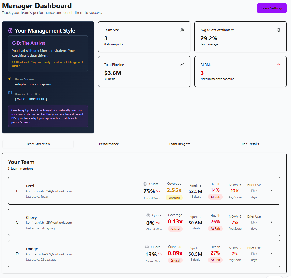This screenshot has width=291, height=278.
Task: Click the quota target icon in Chevy's row
Action: 148,215
